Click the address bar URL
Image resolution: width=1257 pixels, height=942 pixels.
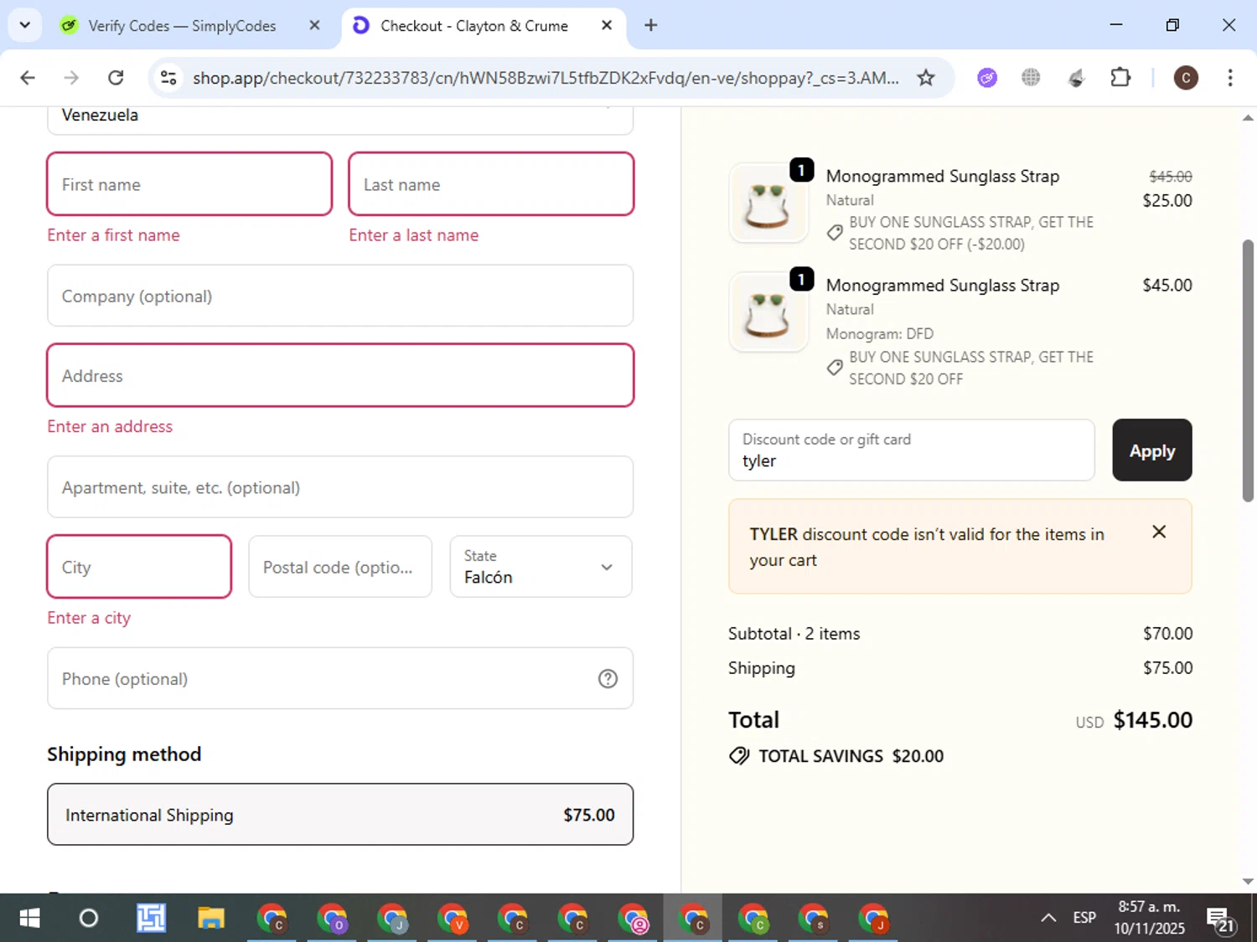[545, 78]
